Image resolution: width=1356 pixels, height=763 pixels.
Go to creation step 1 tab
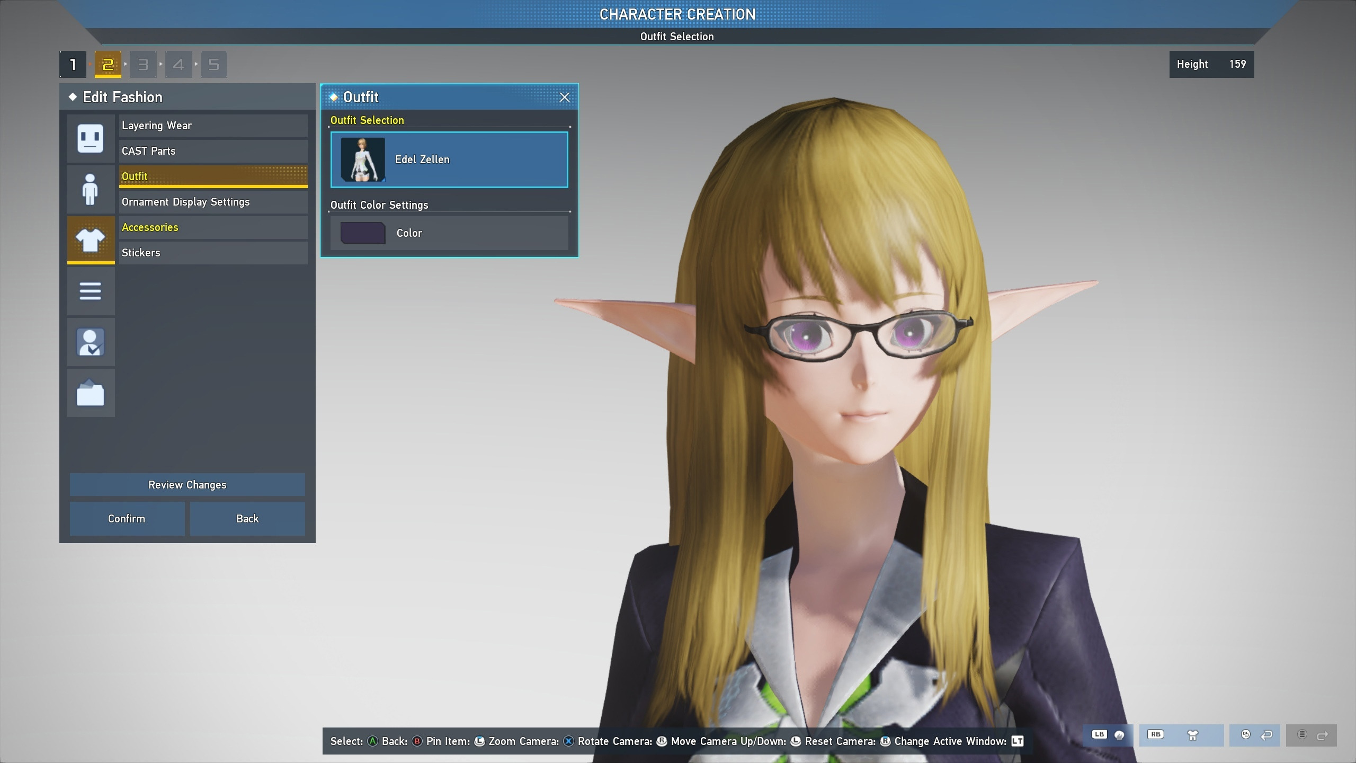coord(73,65)
